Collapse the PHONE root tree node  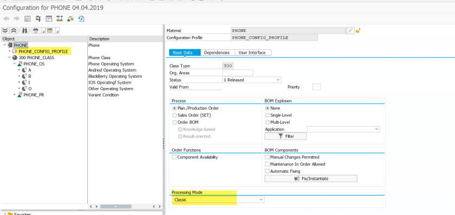[x=5, y=45]
